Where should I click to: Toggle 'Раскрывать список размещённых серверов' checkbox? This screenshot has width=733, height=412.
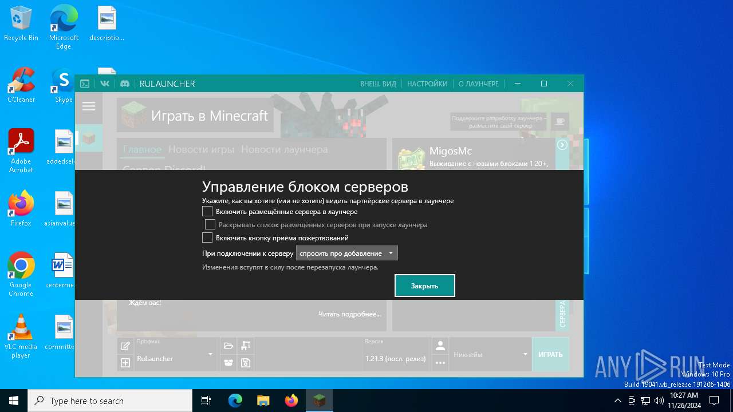coord(210,224)
